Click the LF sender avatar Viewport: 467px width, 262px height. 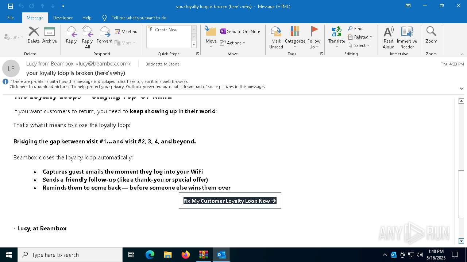(11, 68)
